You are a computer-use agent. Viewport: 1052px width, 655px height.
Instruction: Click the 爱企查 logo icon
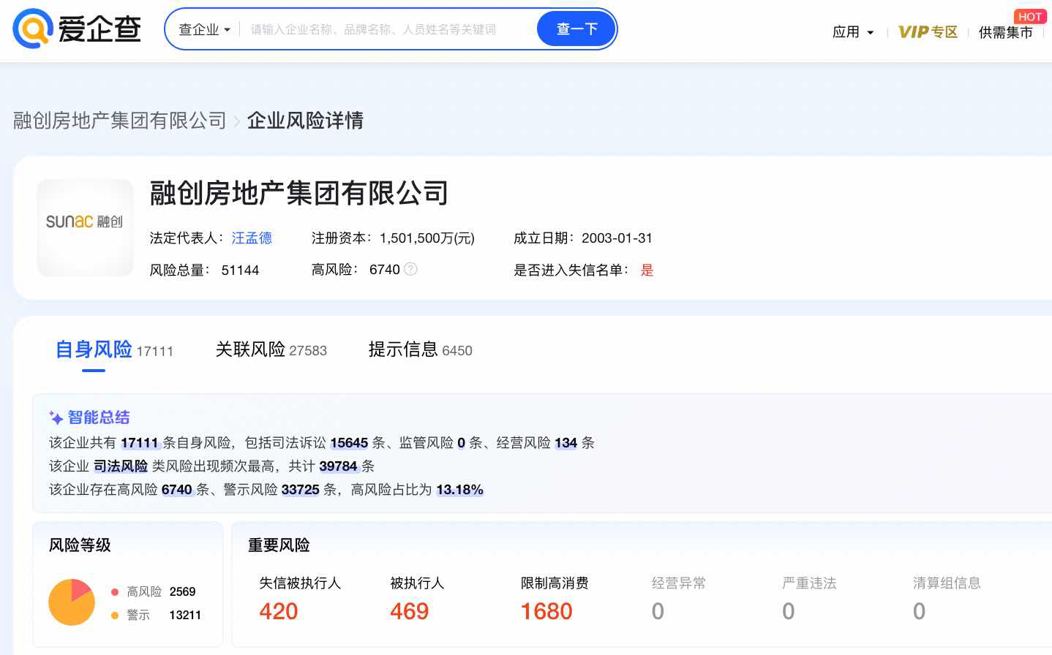[x=30, y=29]
